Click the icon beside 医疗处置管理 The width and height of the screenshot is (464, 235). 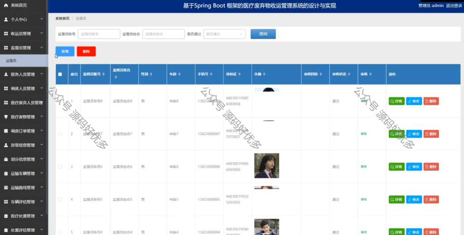(x=6, y=216)
